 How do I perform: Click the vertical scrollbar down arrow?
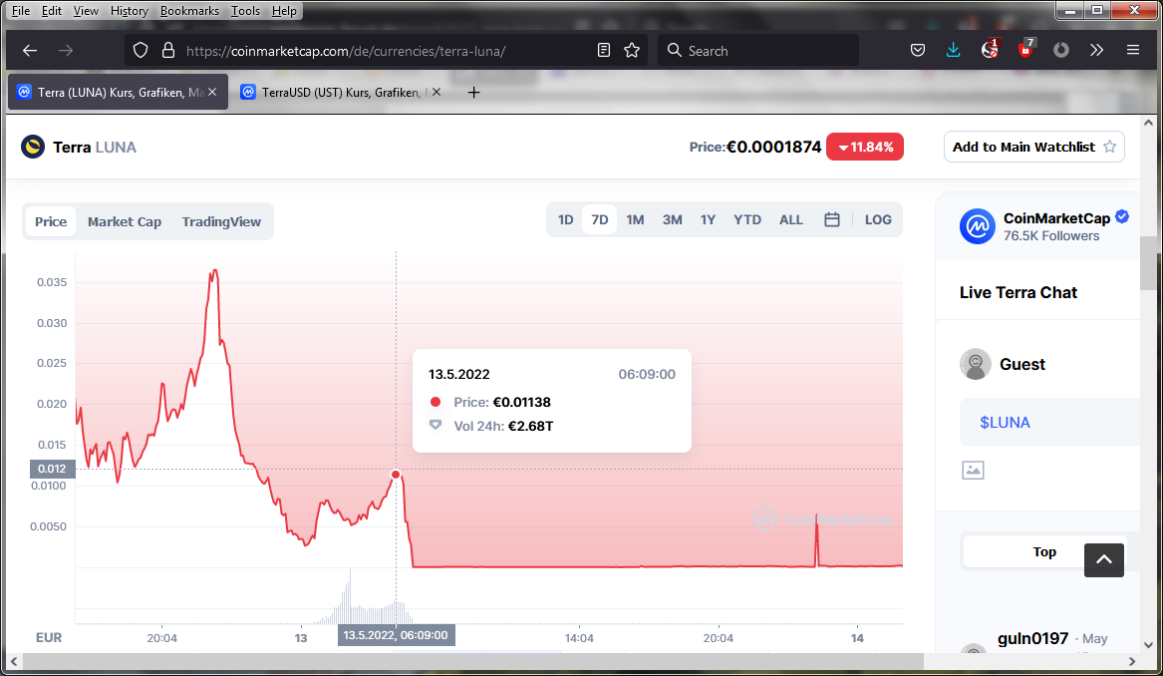coord(1148,645)
